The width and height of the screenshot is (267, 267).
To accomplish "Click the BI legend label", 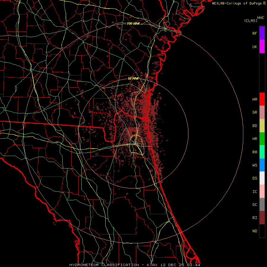I will point(255,218).
